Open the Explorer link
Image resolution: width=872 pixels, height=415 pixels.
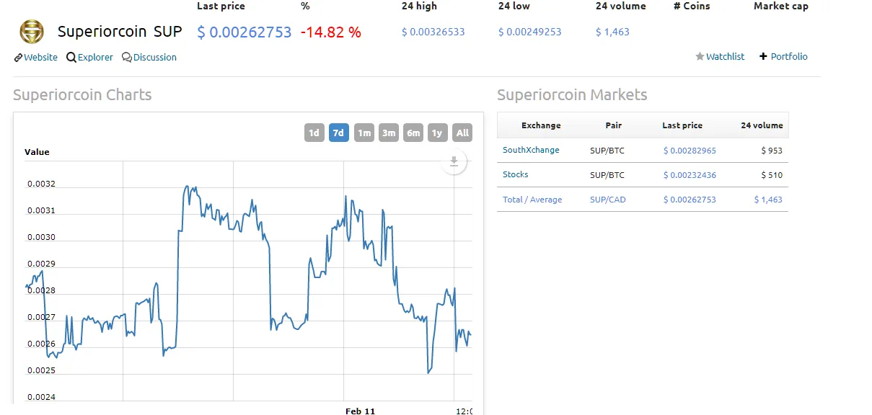coord(95,58)
